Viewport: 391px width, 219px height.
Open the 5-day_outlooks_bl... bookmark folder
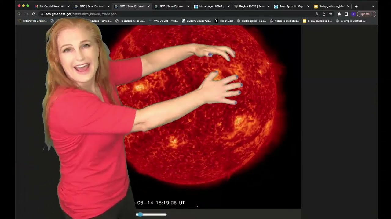[x=317, y=21]
